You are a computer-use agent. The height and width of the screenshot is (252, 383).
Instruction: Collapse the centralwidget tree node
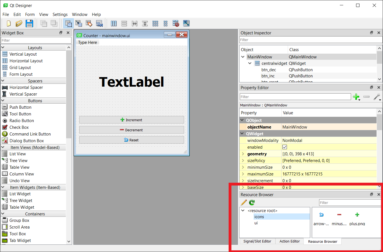250,63
